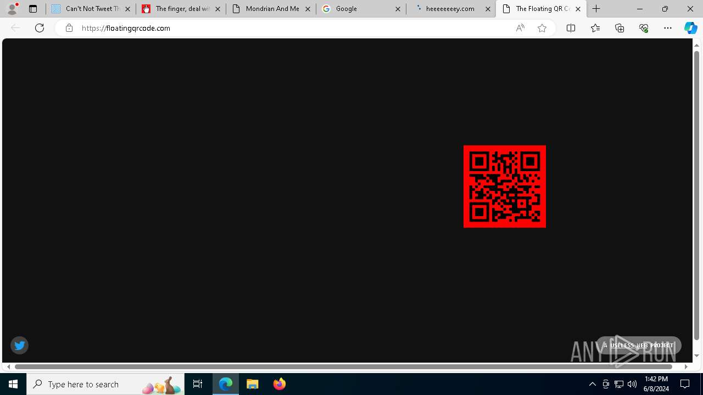
Task: Click the floating red QR code
Action: coord(505,187)
